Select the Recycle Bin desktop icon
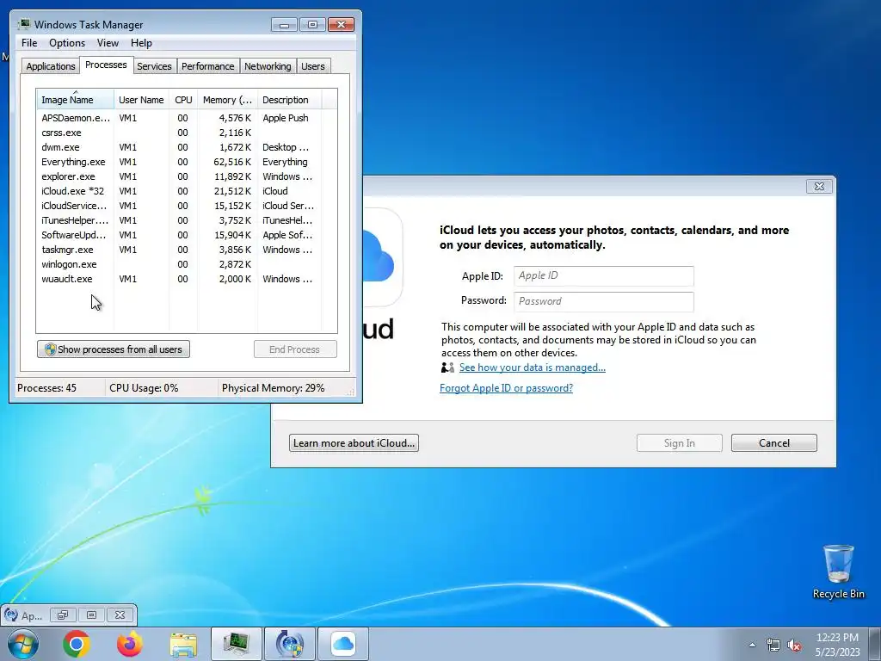Image resolution: width=881 pixels, height=661 pixels. pyautogui.click(x=838, y=571)
